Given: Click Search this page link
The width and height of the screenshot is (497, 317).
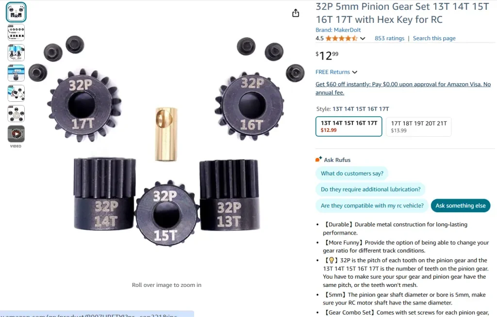Looking at the screenshot, I should 434,38.
